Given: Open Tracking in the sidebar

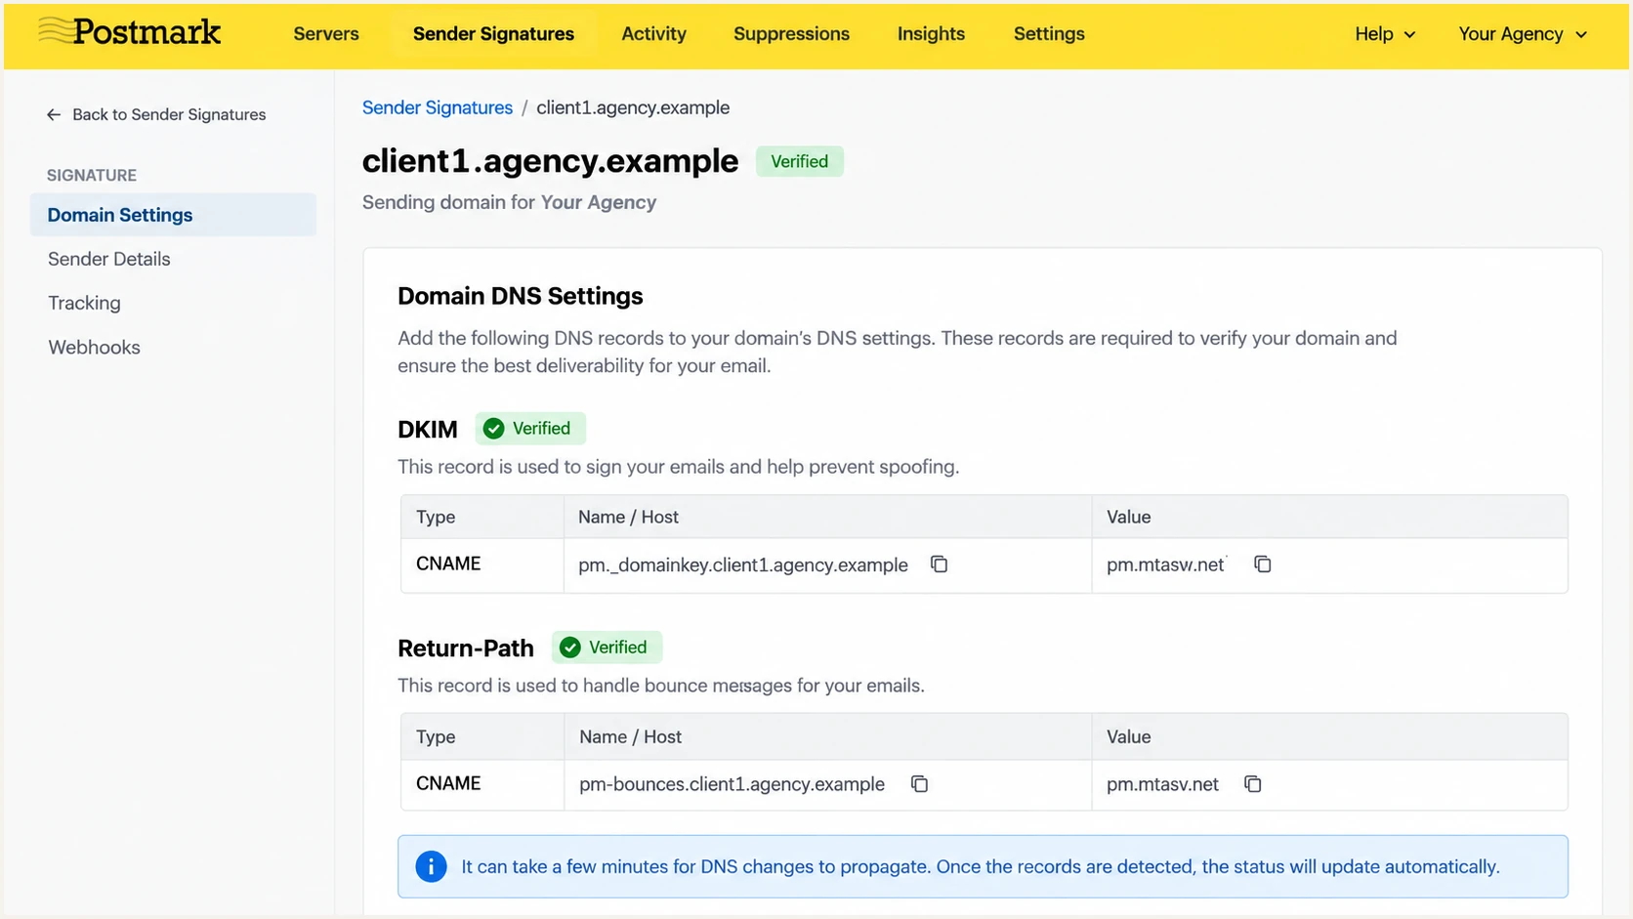Looking at the screenshot, I should 84,303.
